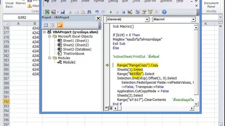This screenshot has width=225, height=126.
Task: Select Module1 in project tree
Action: 69,62
